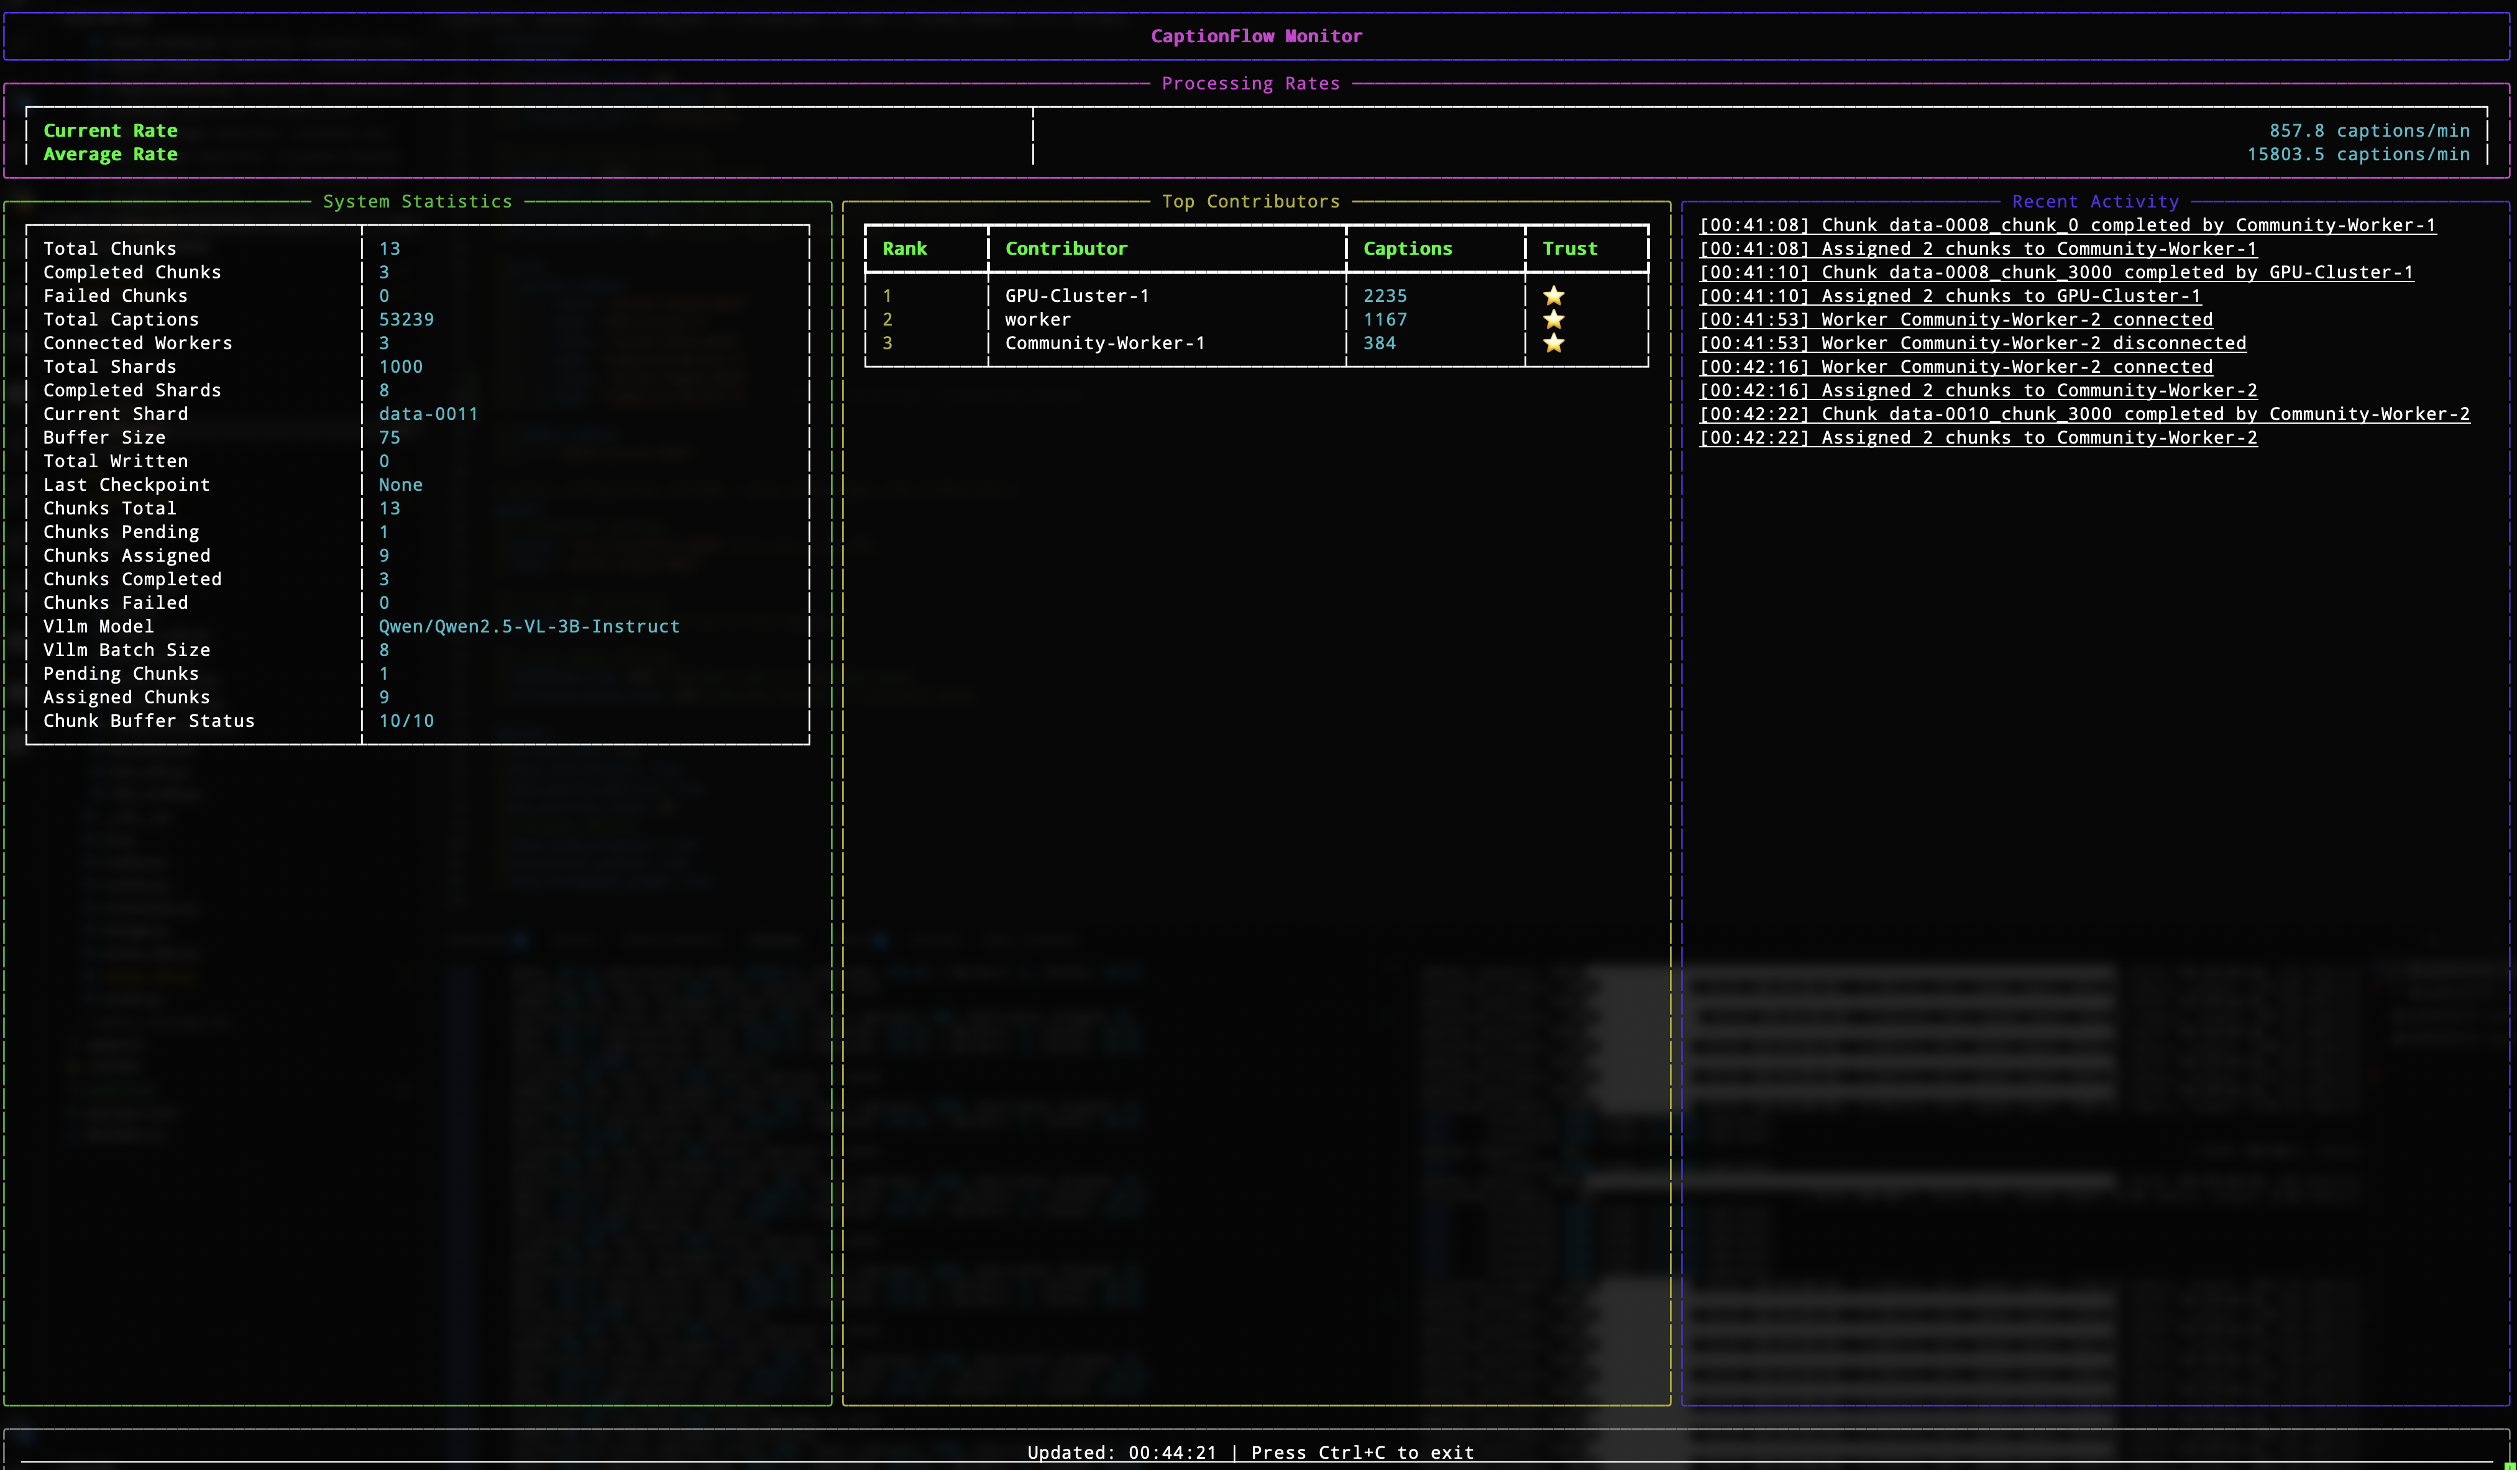Click the CaptionFlow Monitor title

pos(1255,36)
